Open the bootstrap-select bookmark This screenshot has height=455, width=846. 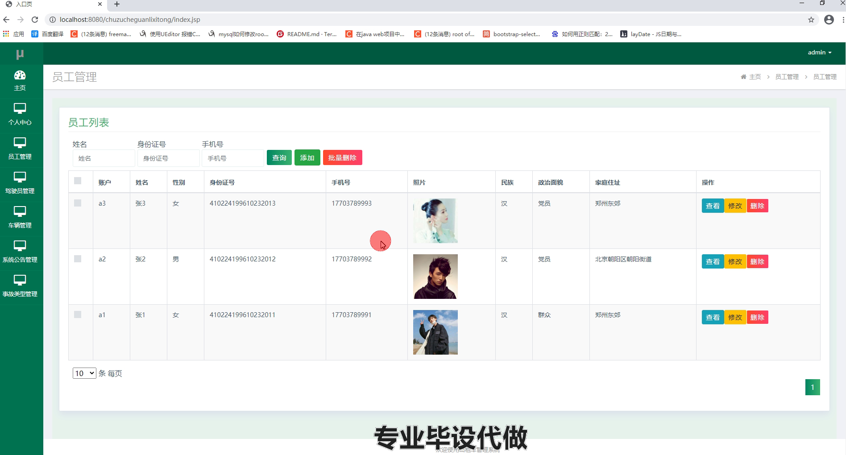(511, 34)
